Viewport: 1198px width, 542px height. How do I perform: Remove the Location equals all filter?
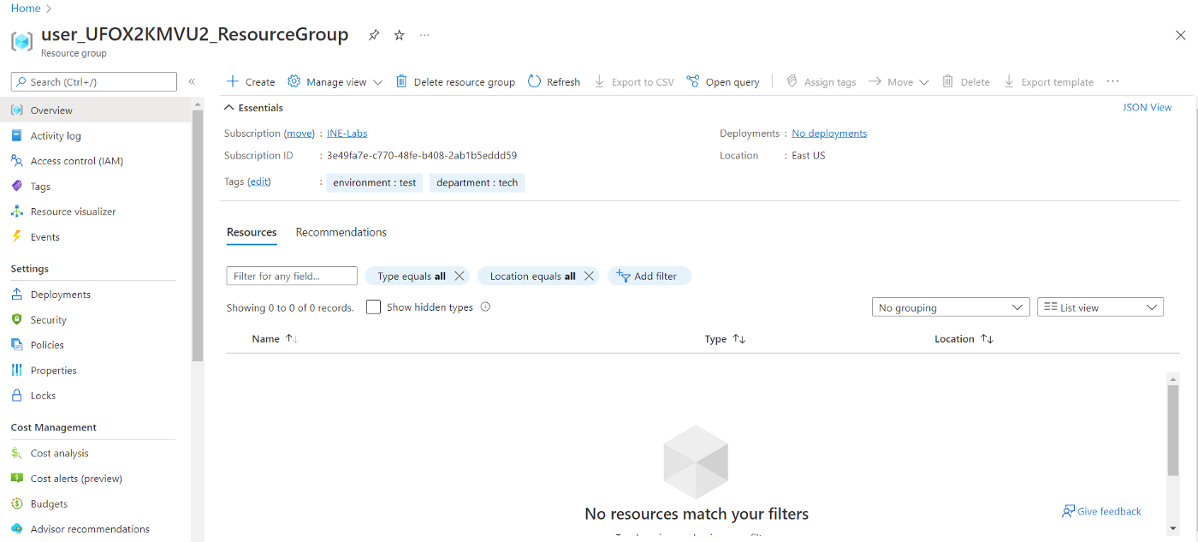coord(588,276)
